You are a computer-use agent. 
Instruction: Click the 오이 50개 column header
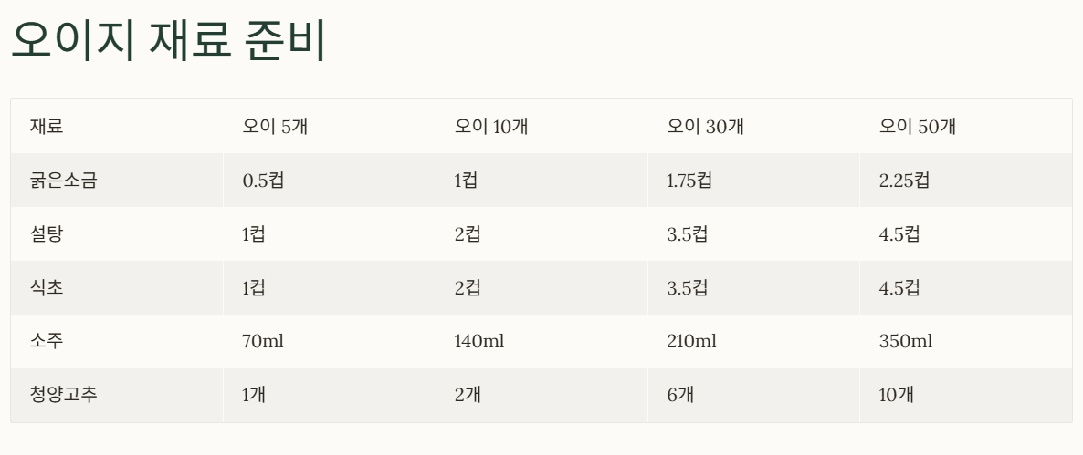coord(966,127)
